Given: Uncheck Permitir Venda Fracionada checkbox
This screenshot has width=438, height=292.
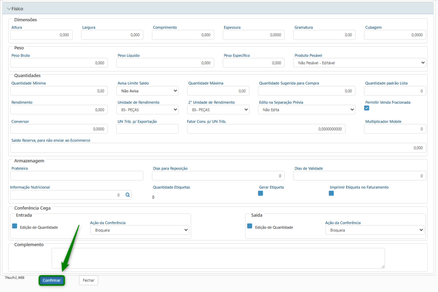Looking at the screenshot, I should tap(367, 108).
